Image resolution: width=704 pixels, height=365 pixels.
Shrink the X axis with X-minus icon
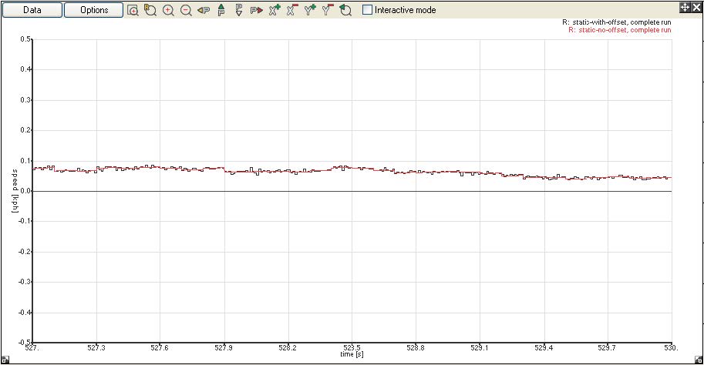coord(292,10)
